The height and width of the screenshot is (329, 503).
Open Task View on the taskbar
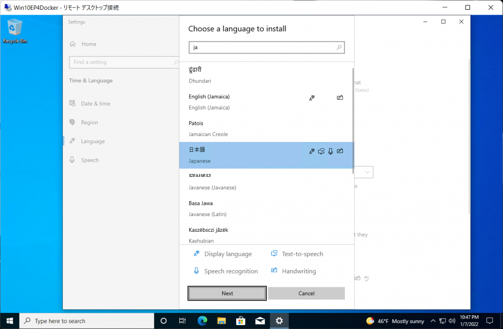pos(182,321)
